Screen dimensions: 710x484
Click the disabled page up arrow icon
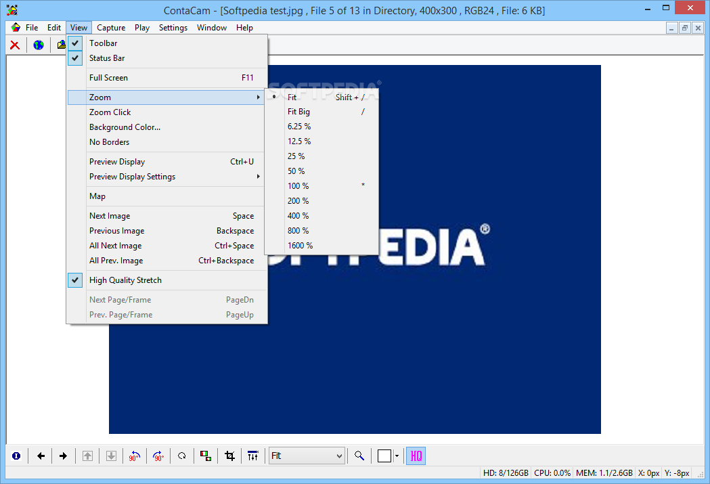(87, 456)
